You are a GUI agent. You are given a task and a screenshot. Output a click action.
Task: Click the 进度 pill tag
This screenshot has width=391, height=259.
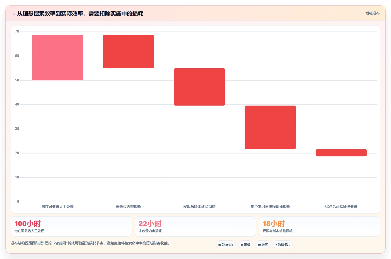(263, 244)
